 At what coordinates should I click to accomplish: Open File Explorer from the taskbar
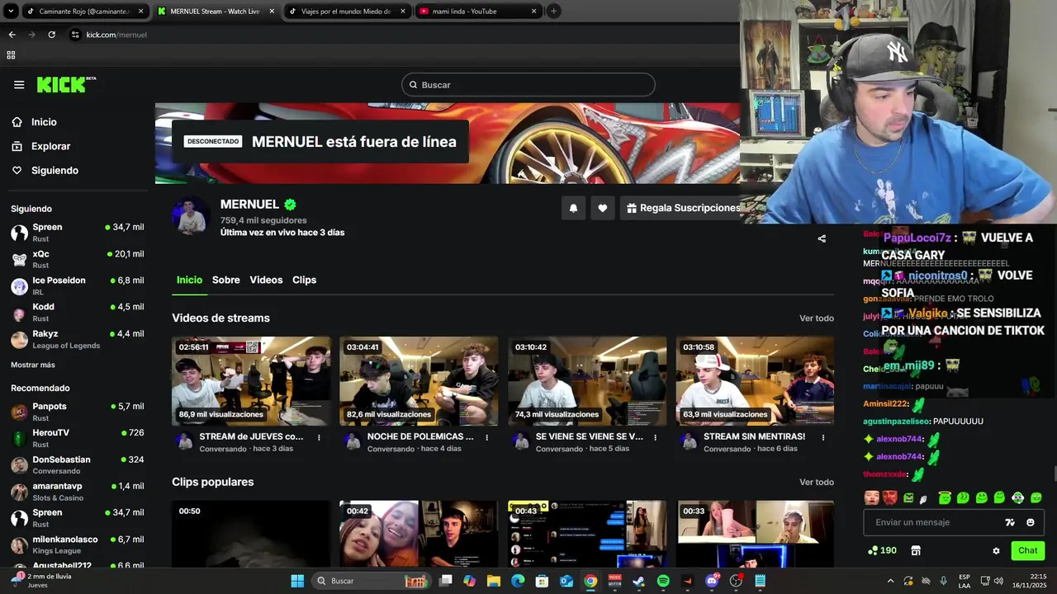point(494,581)
